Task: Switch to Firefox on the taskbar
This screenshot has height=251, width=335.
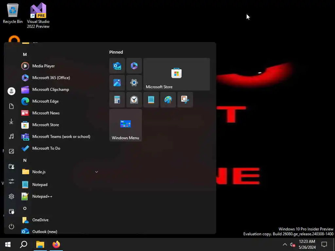Action: coord(56,244)
